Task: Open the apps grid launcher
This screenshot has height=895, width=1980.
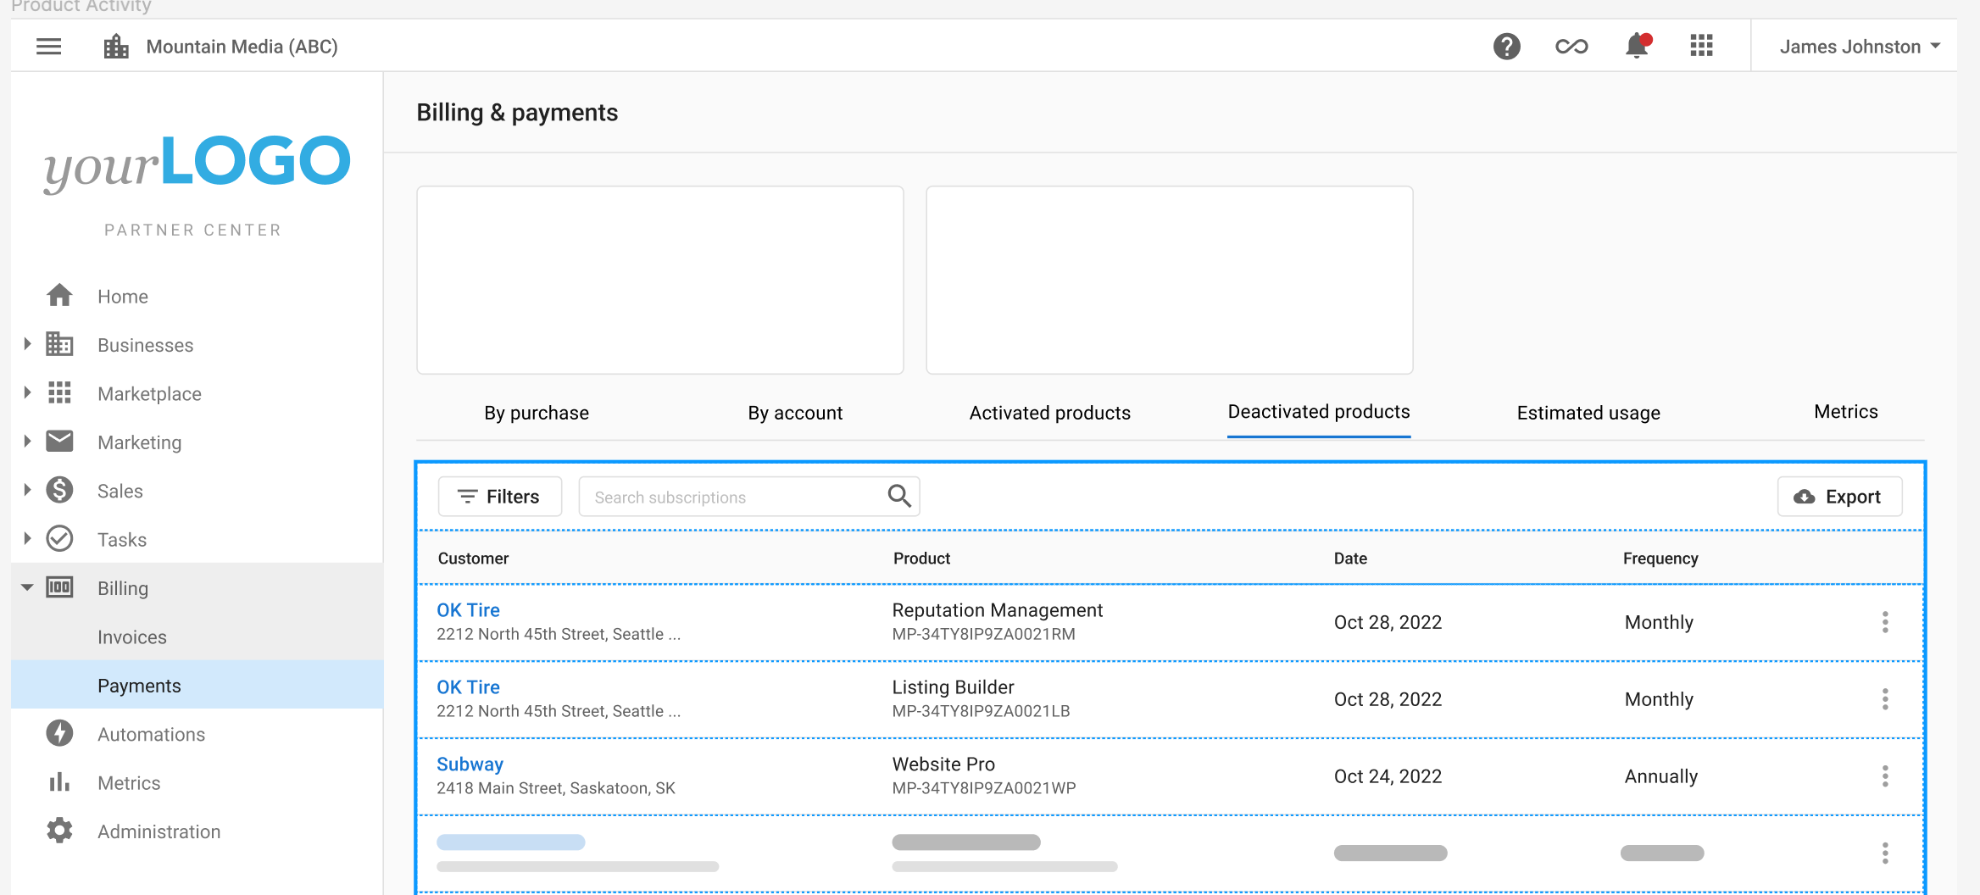Action: [1701, 46]
